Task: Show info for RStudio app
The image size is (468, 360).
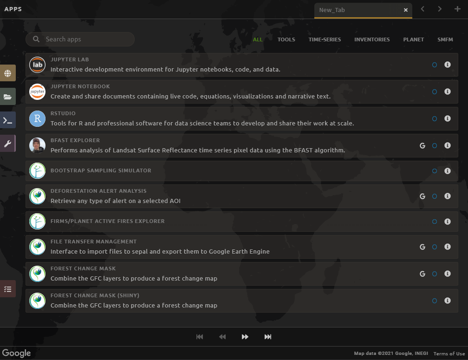Action: (448, 119)
